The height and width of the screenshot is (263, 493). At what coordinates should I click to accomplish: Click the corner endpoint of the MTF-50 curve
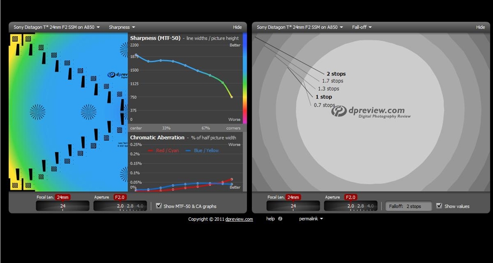tap(232, 97)
